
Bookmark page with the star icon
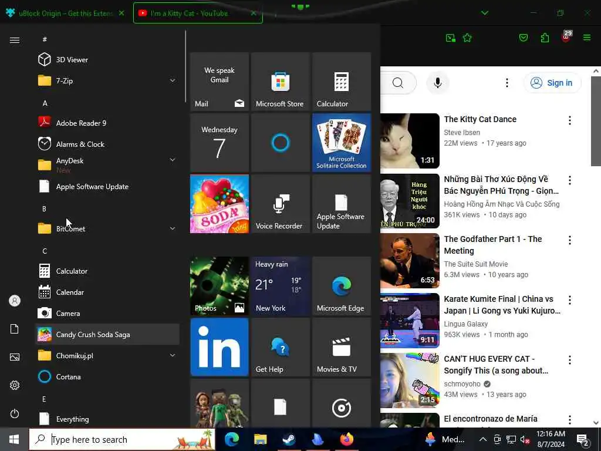pyautogui.click(x=467, y=38)
